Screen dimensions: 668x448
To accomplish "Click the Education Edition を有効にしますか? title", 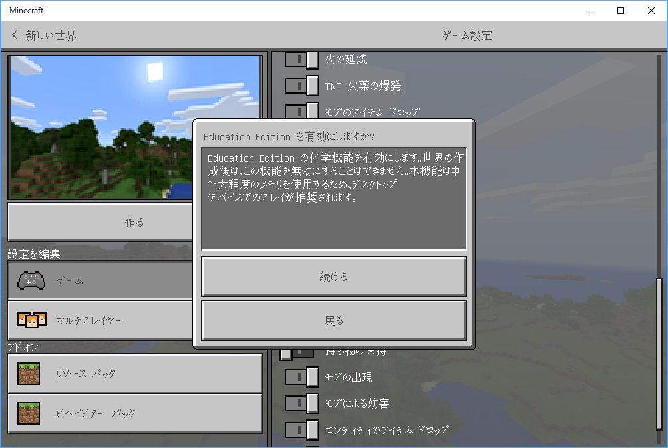I will click(x=289, y=136).
